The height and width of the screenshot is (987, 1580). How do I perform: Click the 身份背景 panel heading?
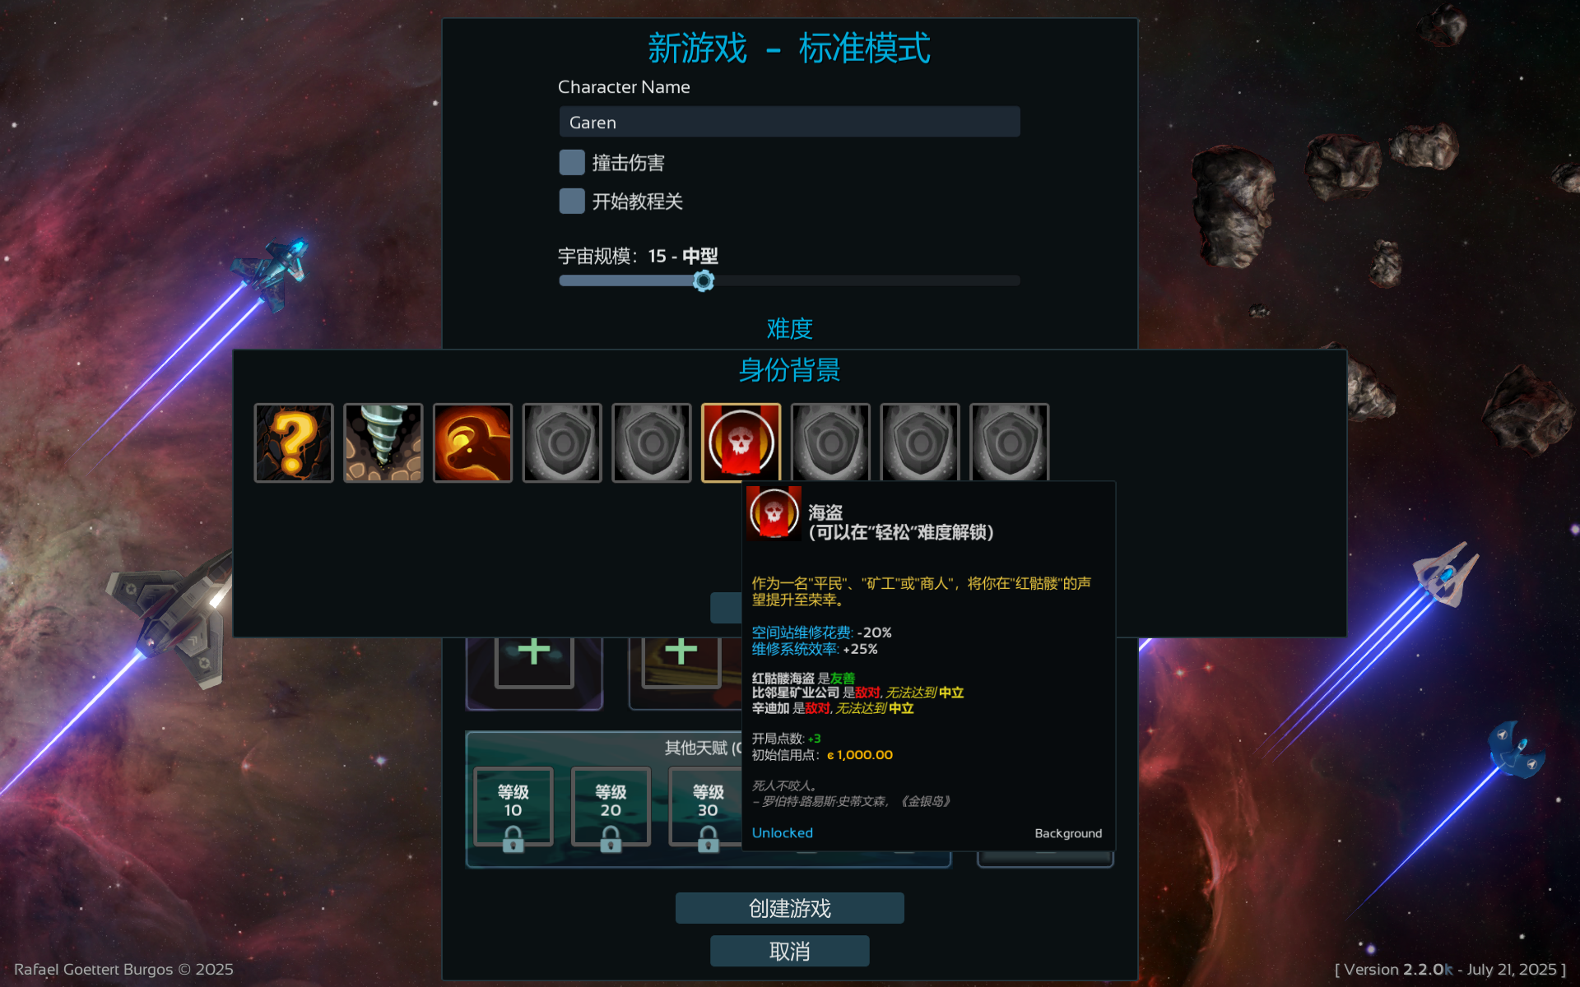coord(790,370)
